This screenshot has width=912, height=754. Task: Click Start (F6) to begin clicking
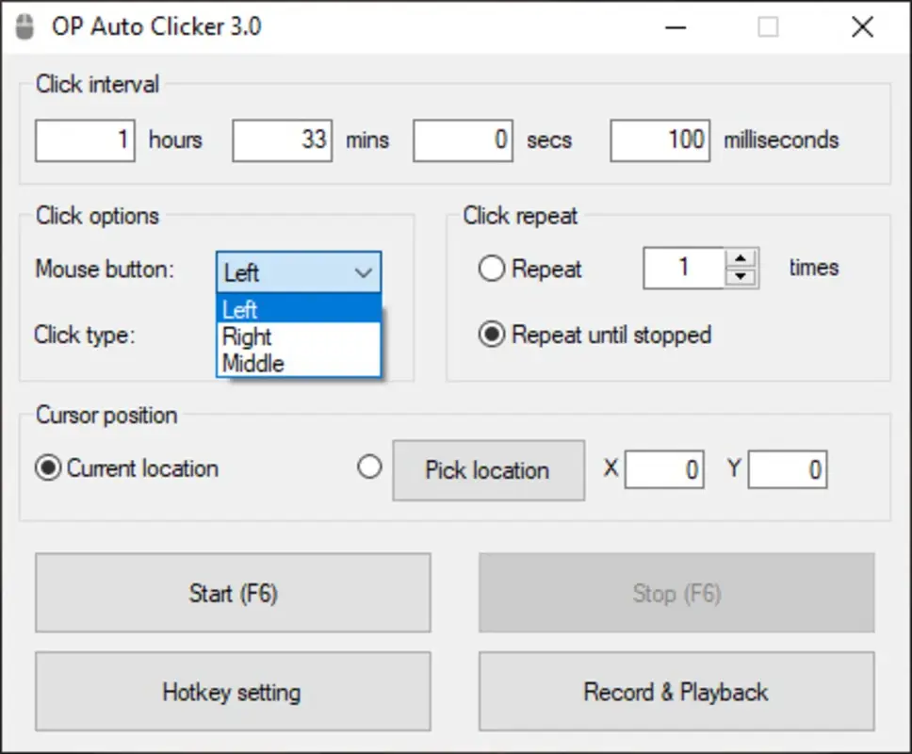(232, 593)
